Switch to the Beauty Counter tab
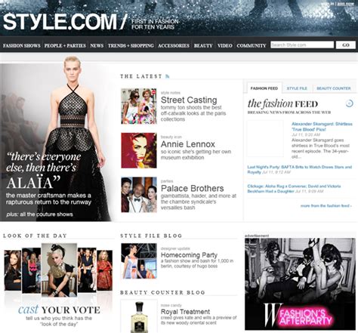358x333 pixels. coord(334,88)
